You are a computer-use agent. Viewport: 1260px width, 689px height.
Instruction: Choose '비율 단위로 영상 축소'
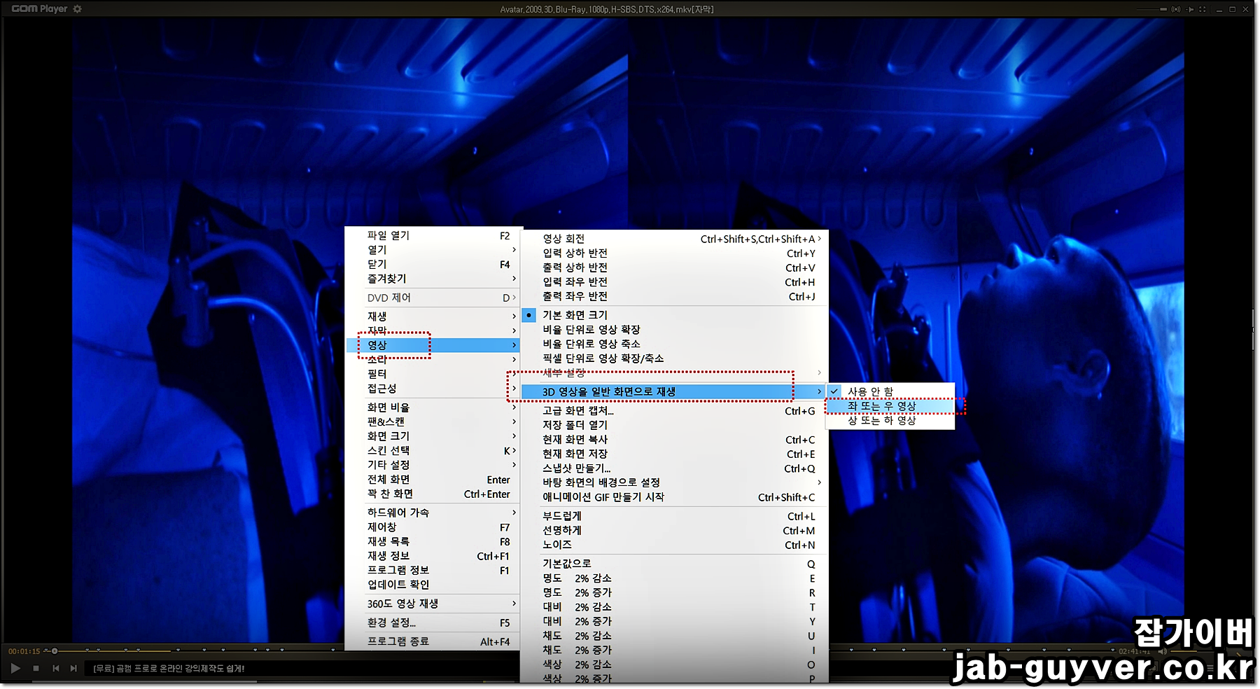[674, 344]
